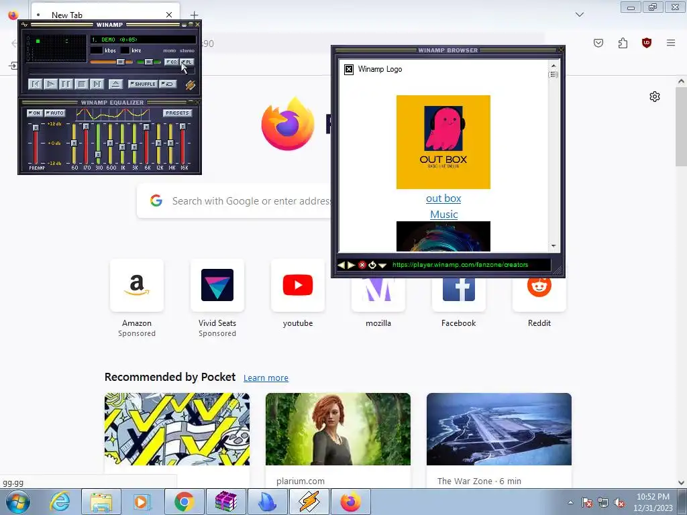The height and width of the screenshot is (515, 687).
Task: Open the 'out box' link
Action: click(x=443, y=198)
